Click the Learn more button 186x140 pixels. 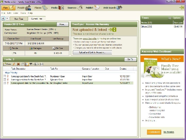click(154, 132)
